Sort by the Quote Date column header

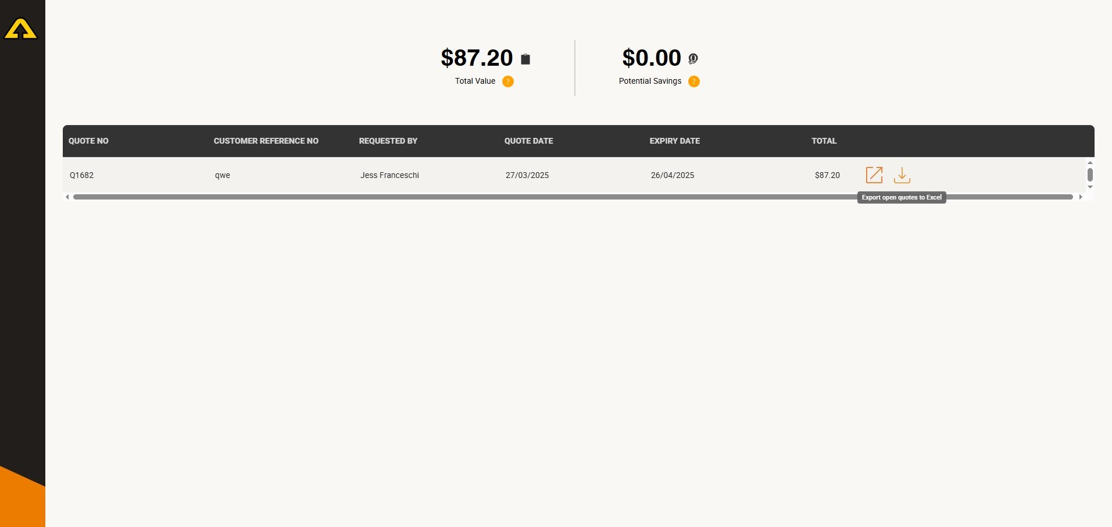(528, 141)
